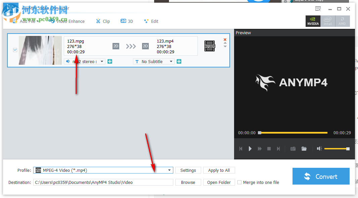The width and height of the screenshot is (358, 198).
Task: Click the output filename 123.mp4
Action: [x=165, y=41]
